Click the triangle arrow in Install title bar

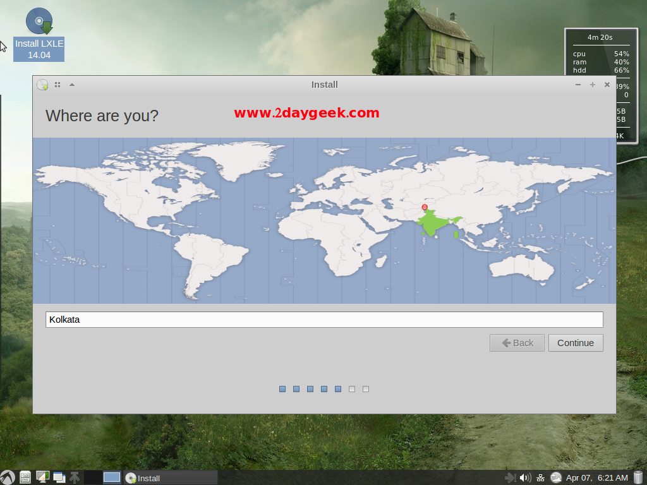[x=71, y=85]
